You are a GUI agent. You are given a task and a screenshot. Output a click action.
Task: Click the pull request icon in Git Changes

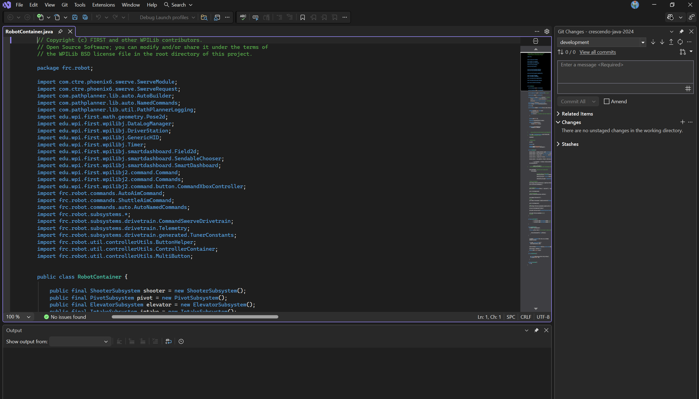point(683,52)
